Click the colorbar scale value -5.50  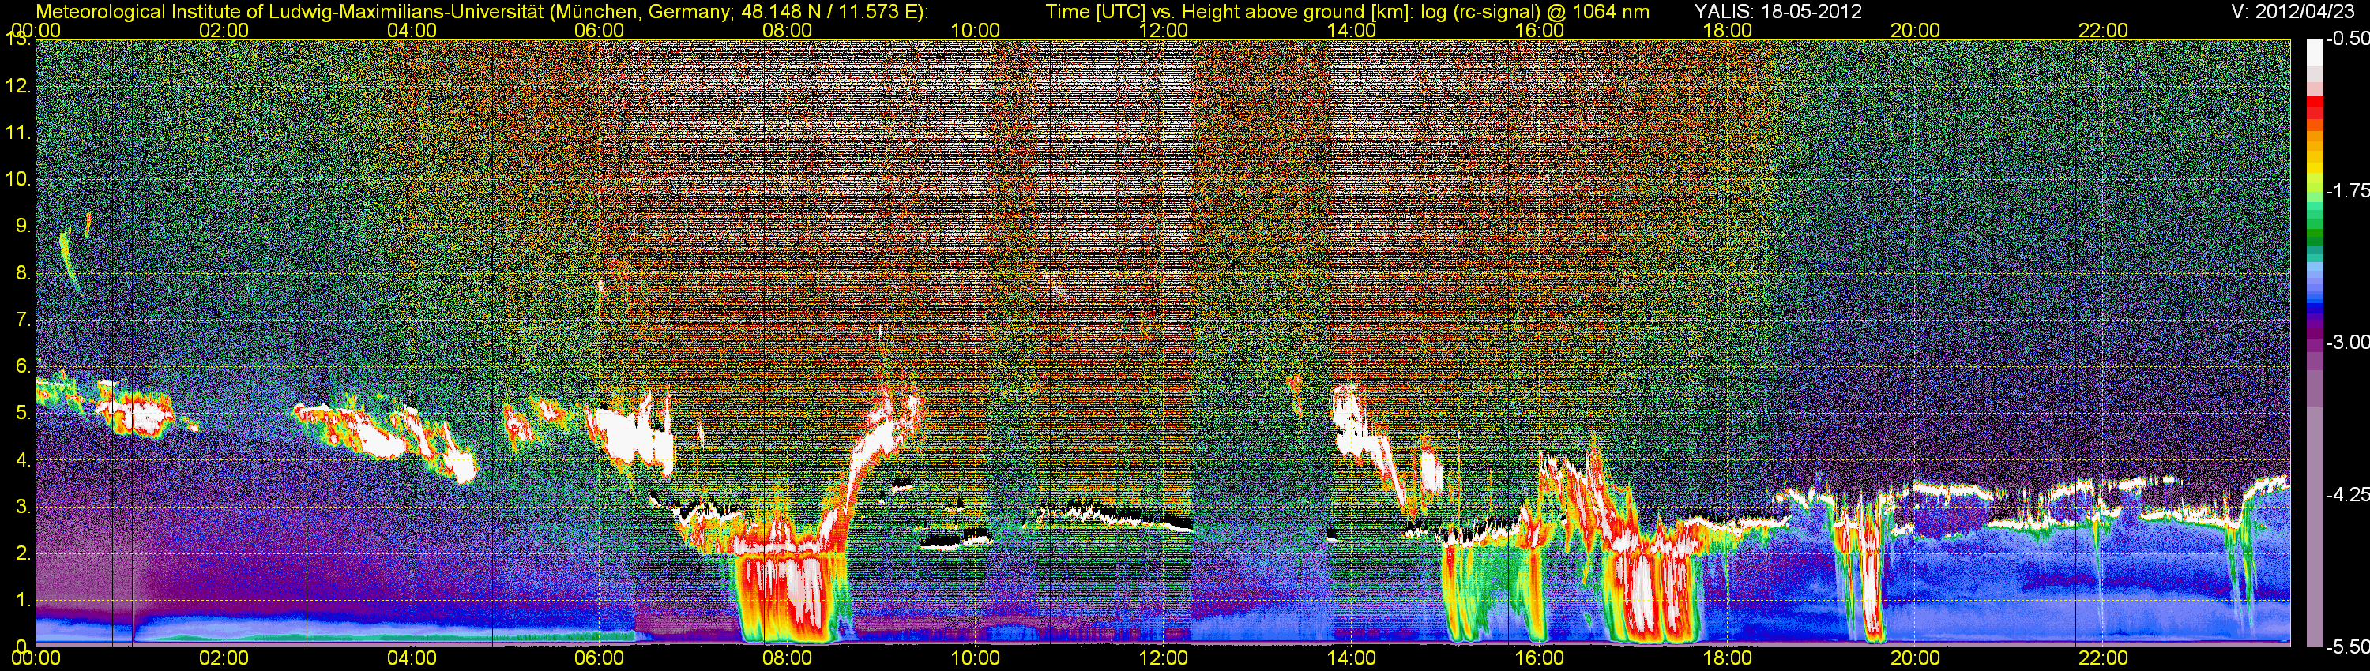tap(2347, 647)
